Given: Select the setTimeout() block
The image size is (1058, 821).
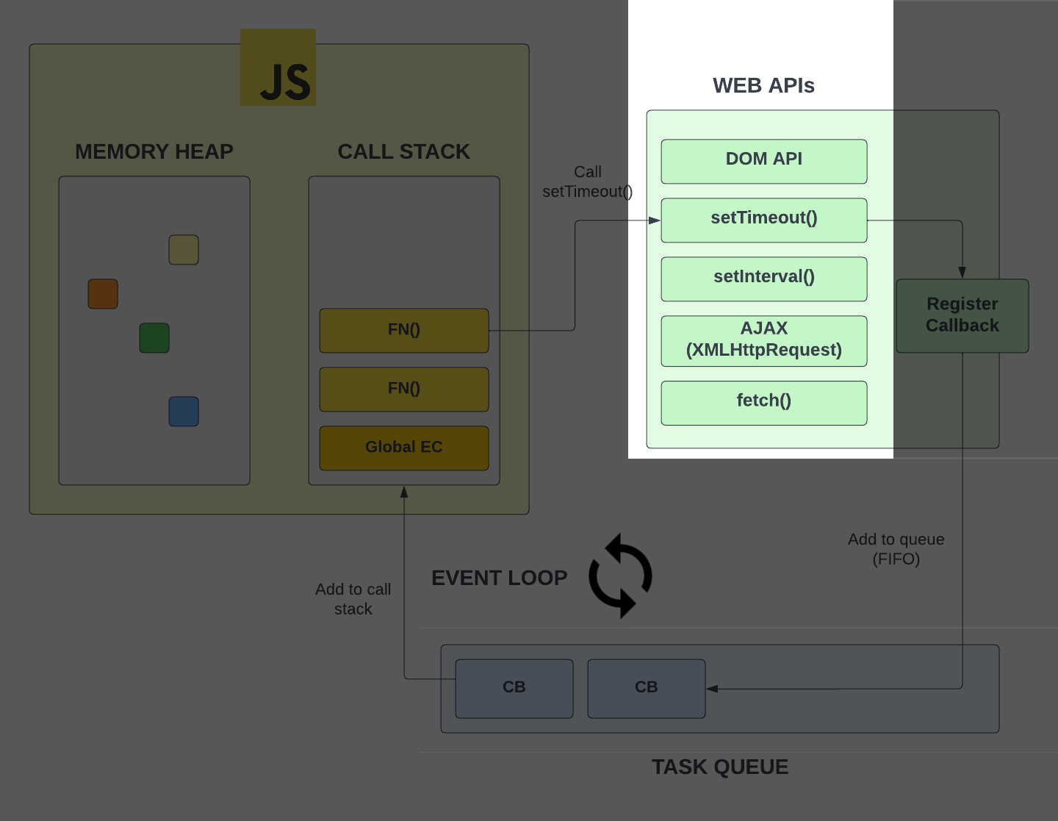Looking at the screenshot, I should (x=763, y=219).
